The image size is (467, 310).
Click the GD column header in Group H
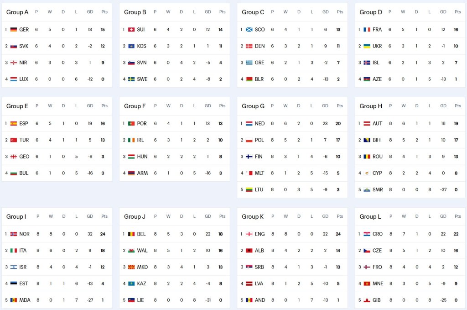pos(443,106)
